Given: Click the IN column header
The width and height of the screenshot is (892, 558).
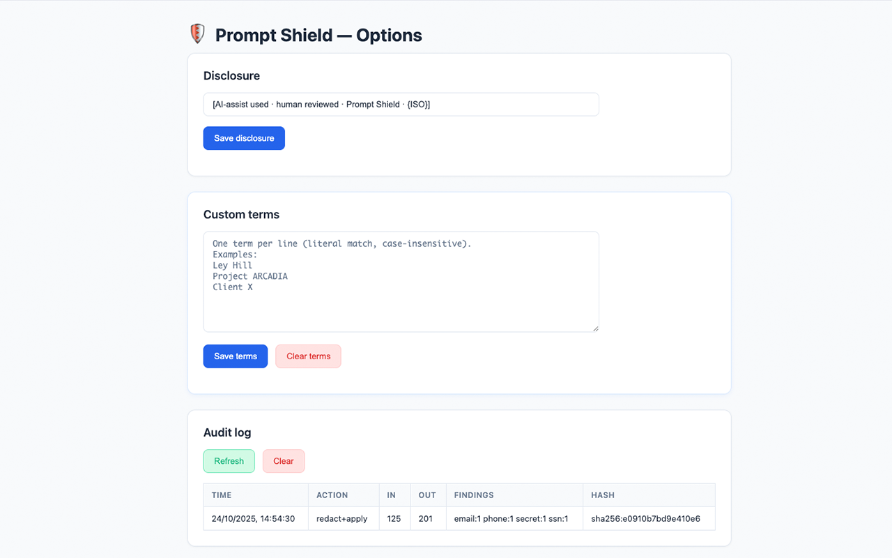Looking at the screenshot, I should coord(392,495).
